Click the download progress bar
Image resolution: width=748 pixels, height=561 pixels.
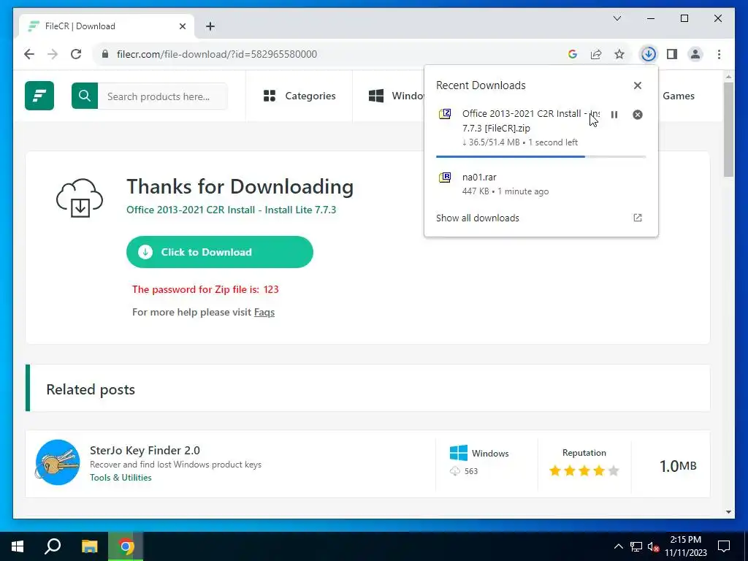(x=541, y=156)
